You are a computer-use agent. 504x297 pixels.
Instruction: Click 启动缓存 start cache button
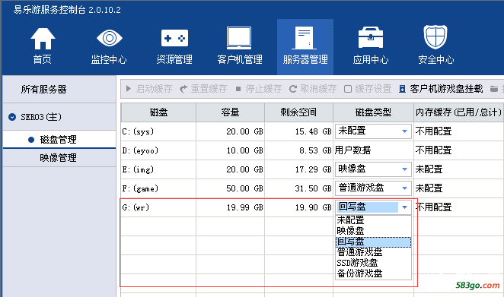[x=149, y=89]
